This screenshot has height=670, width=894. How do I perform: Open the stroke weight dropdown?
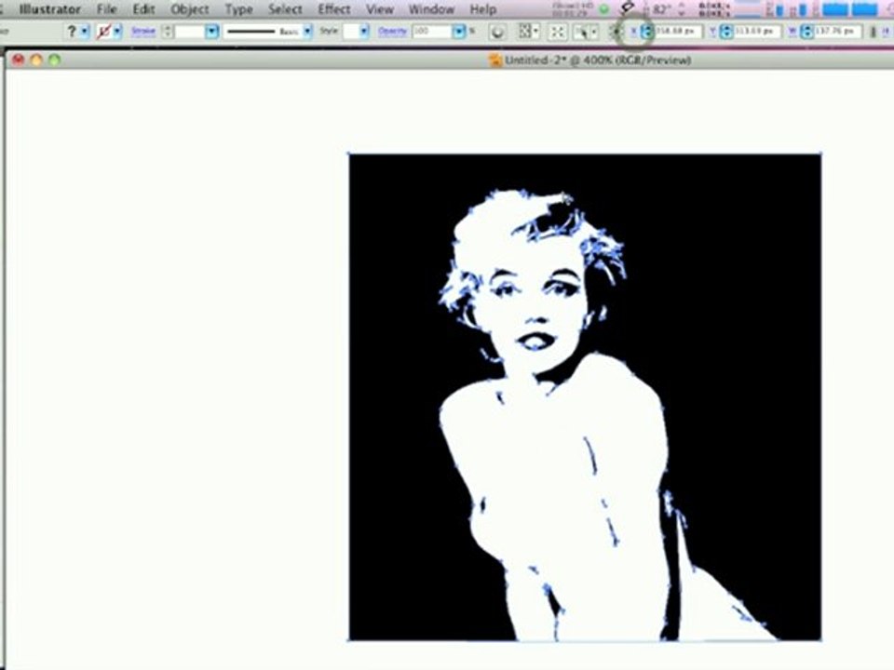click(x=212, y=32)
